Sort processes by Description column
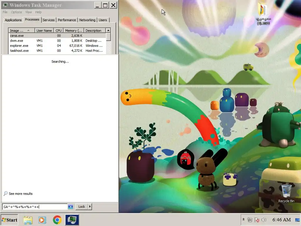The width and height of the screenshot is (301, 226). (x=95, y=31)
